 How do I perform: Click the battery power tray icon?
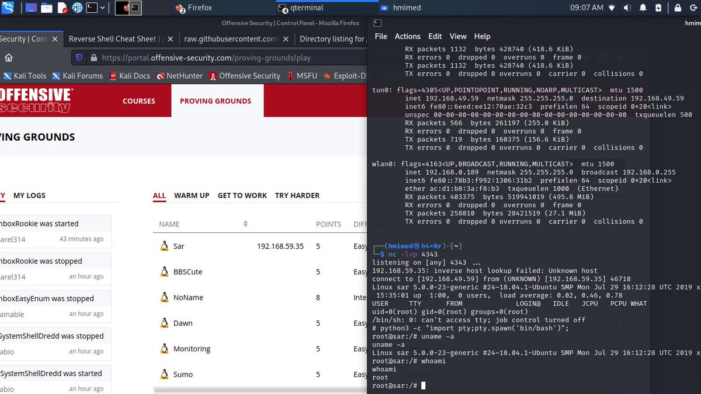tap(659, 8)
